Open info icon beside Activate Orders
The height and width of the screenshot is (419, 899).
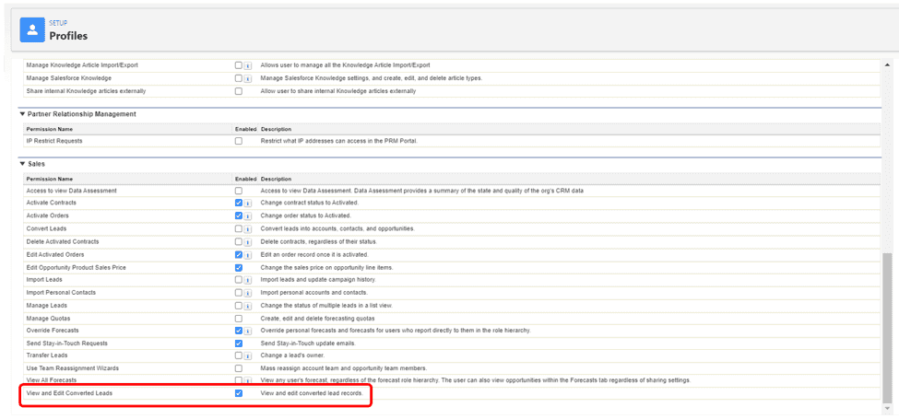pos(248,216)
